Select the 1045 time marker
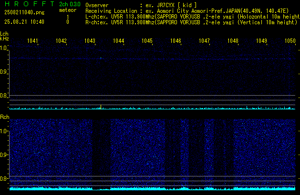Screen dimensions: 300x195 point(147,41)
